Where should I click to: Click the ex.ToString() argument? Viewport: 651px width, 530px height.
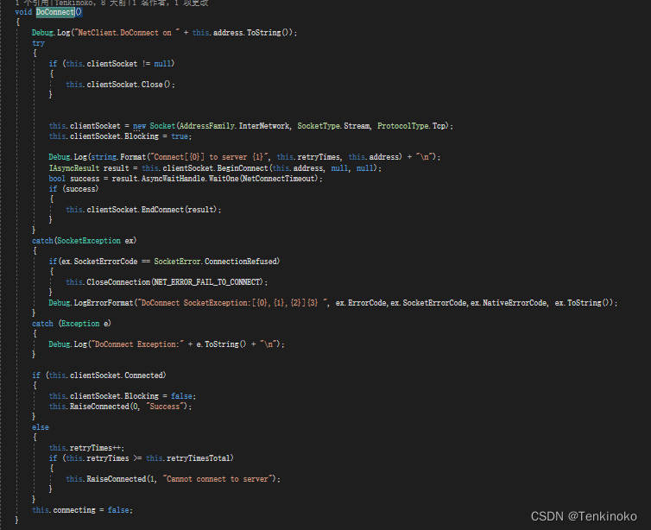tap(584, 303)
